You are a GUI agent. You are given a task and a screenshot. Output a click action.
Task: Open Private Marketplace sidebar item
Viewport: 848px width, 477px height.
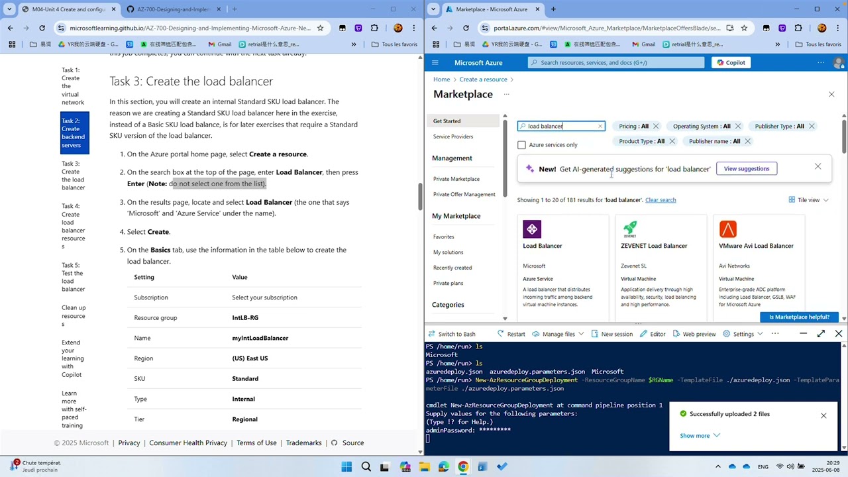456,179
